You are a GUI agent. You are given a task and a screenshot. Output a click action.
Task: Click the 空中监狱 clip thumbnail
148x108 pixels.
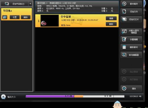click(x=50, y=21)
